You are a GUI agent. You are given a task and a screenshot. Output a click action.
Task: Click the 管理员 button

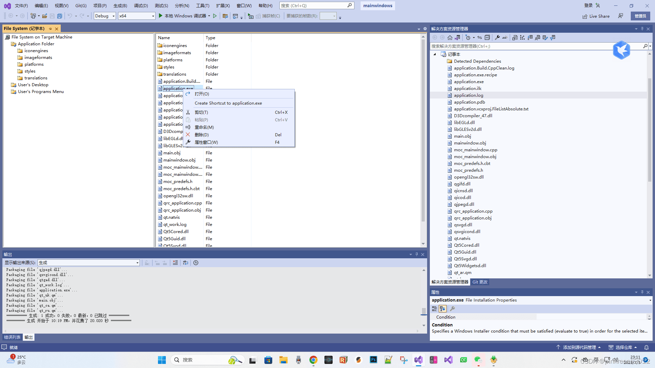click(640, 16)
